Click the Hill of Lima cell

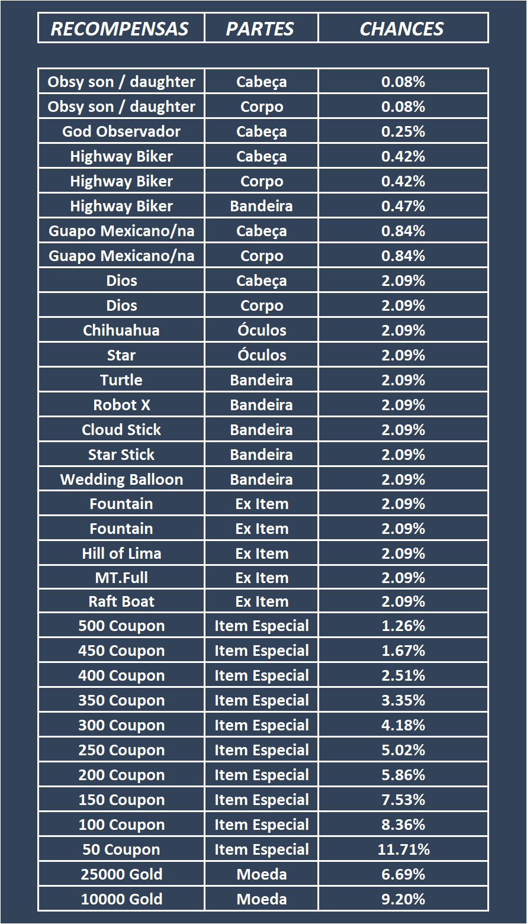click(121, 553)
